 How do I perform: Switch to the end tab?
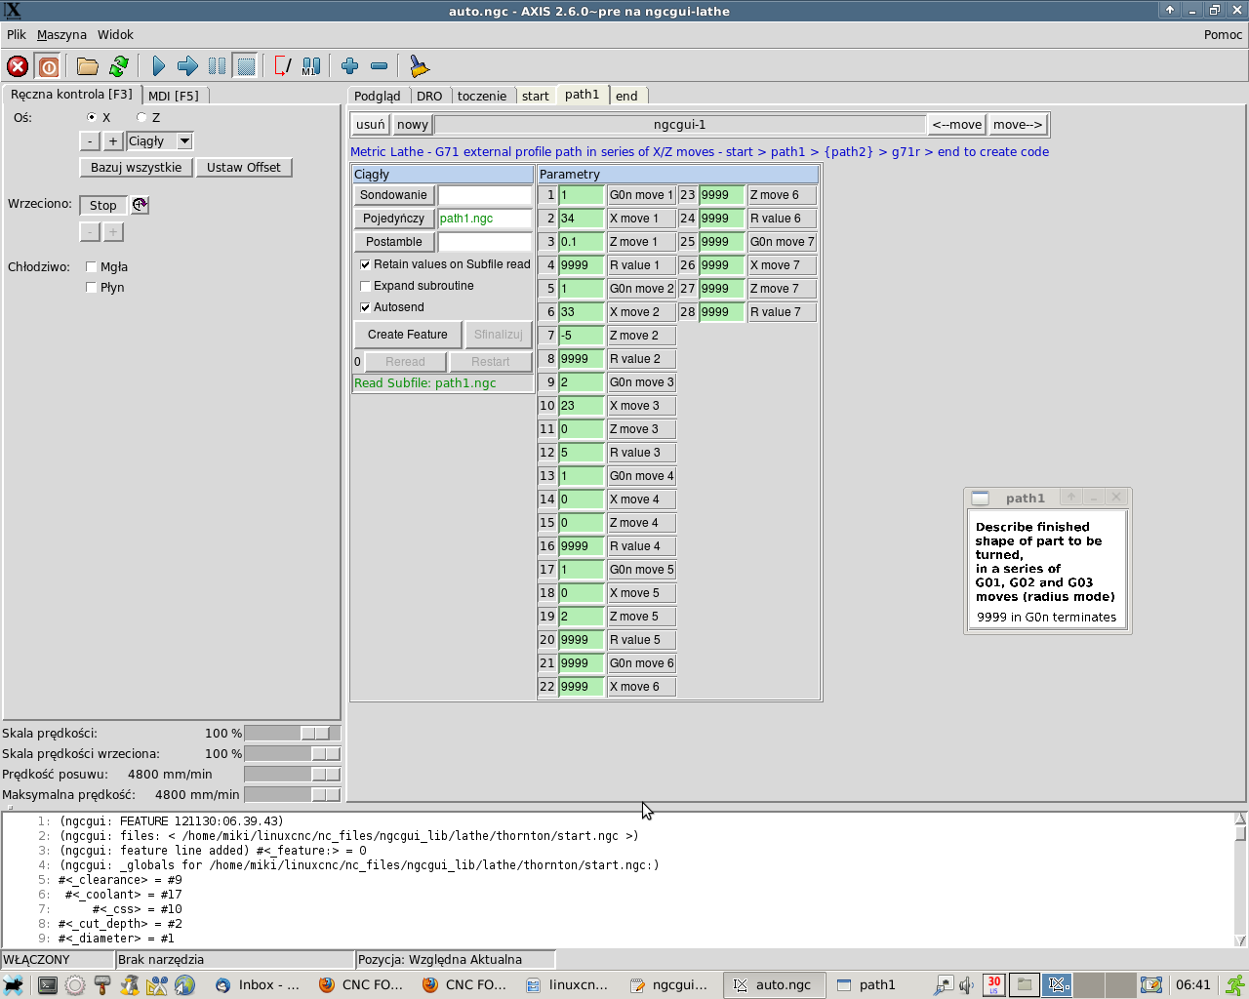[626, 96]
